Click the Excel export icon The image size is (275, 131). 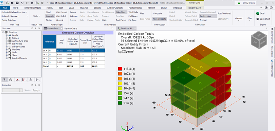[x=258, y=13]
